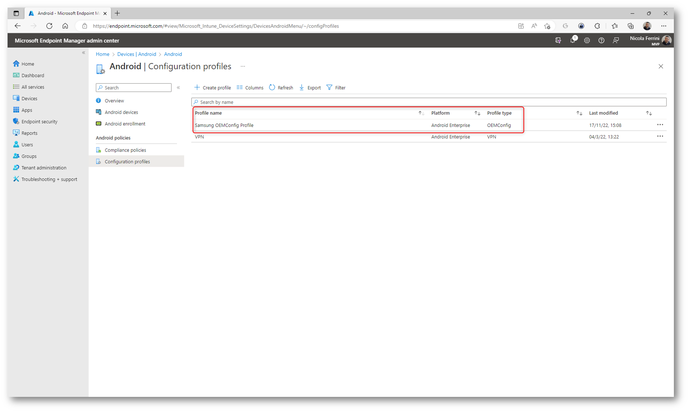Open Dashboard in left navigation
The width and height of the screenshot is (689, 412).
click(33, 75)
